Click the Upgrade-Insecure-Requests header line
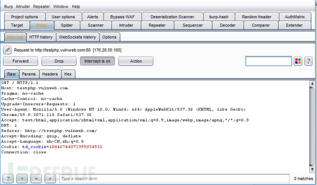This screenshot has height=185, width=317. tap(39, 104)
